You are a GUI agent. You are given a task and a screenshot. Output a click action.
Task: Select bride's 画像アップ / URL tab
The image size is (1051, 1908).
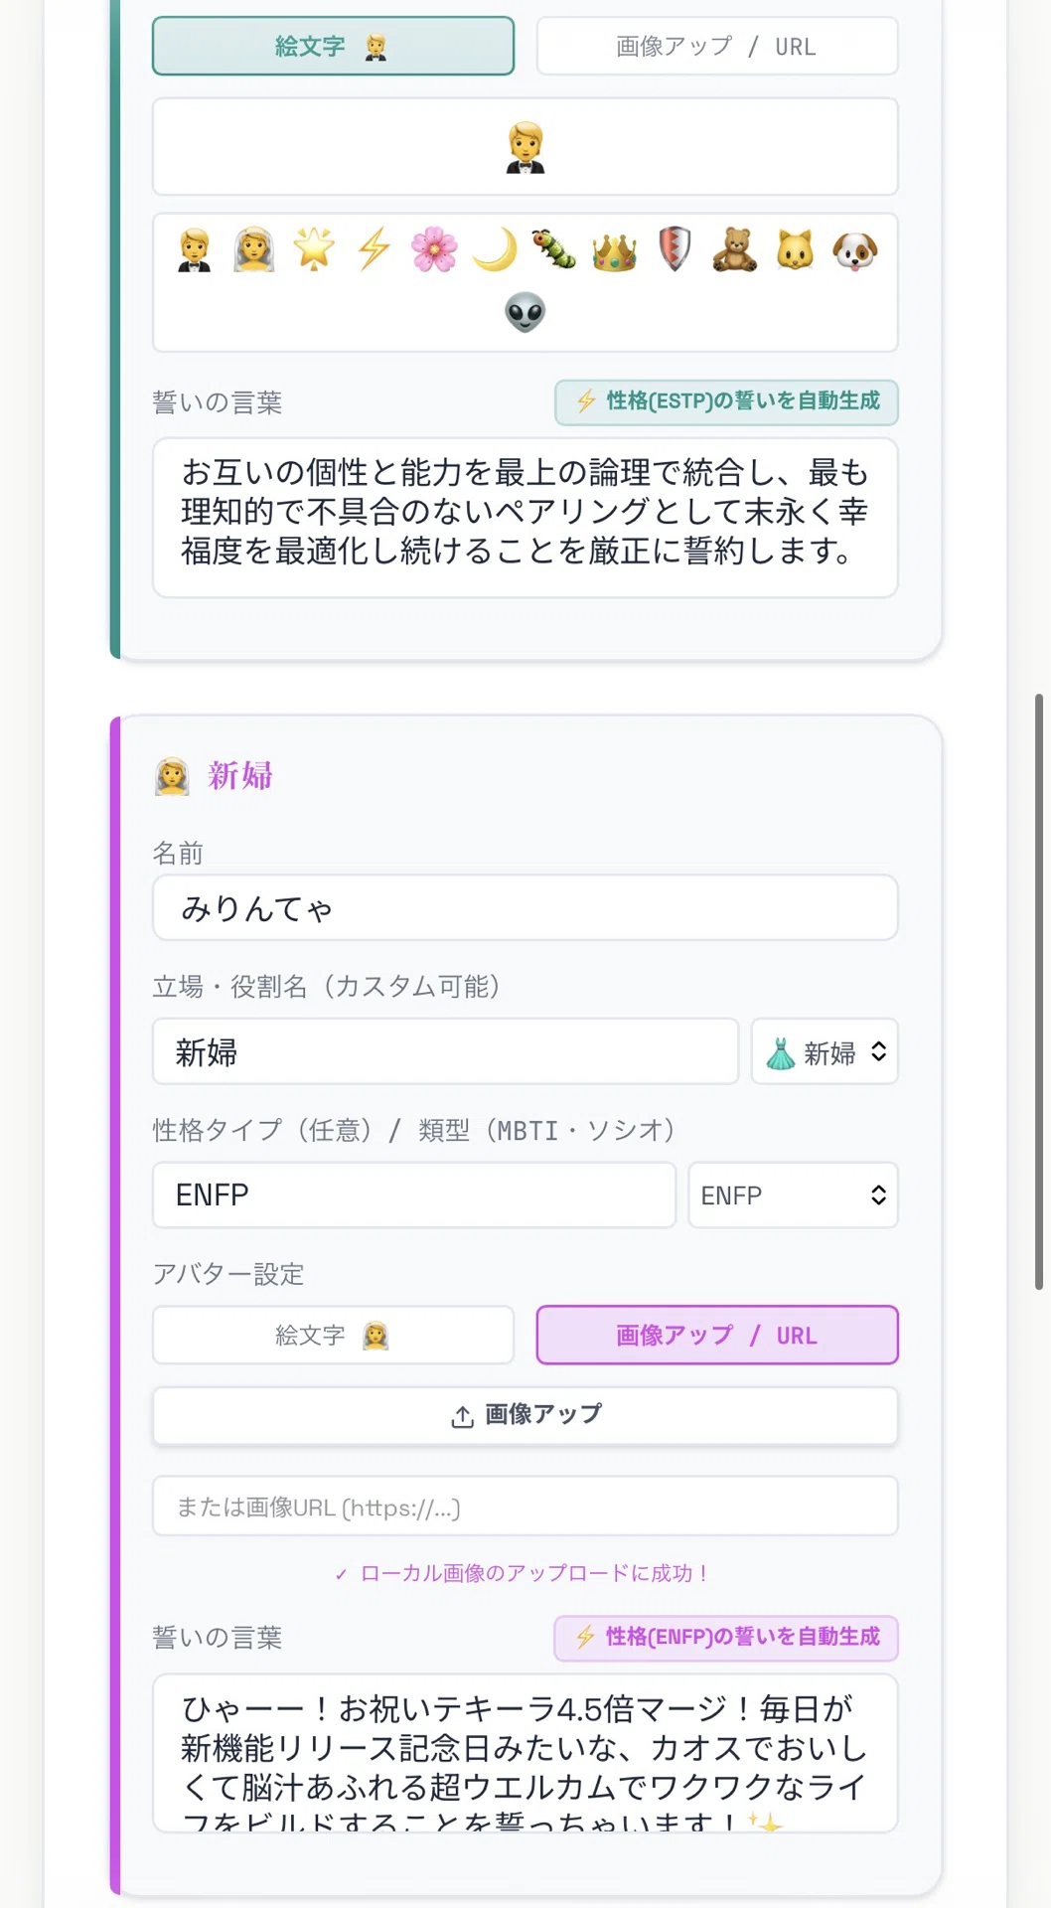(x=717, y=1335)
